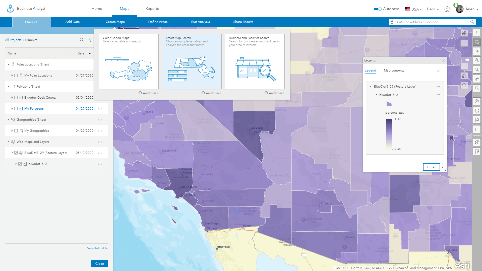Check the Bluedot Cook County checkbox
The width and height of the screenshot is (482, 271).
16,98
